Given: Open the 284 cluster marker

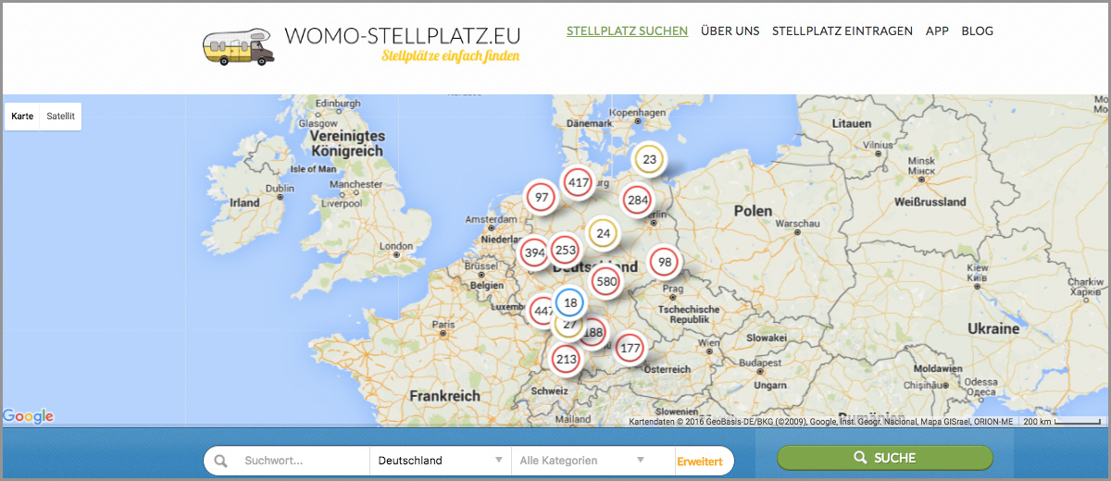Looking at the screenshot, I should tap(637, 200).
